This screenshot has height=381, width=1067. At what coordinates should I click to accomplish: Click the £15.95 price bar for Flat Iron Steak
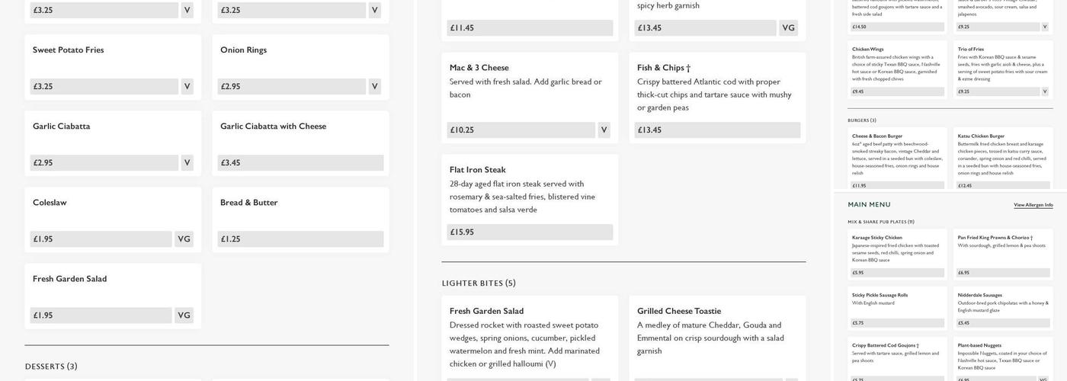pos(529,232)
